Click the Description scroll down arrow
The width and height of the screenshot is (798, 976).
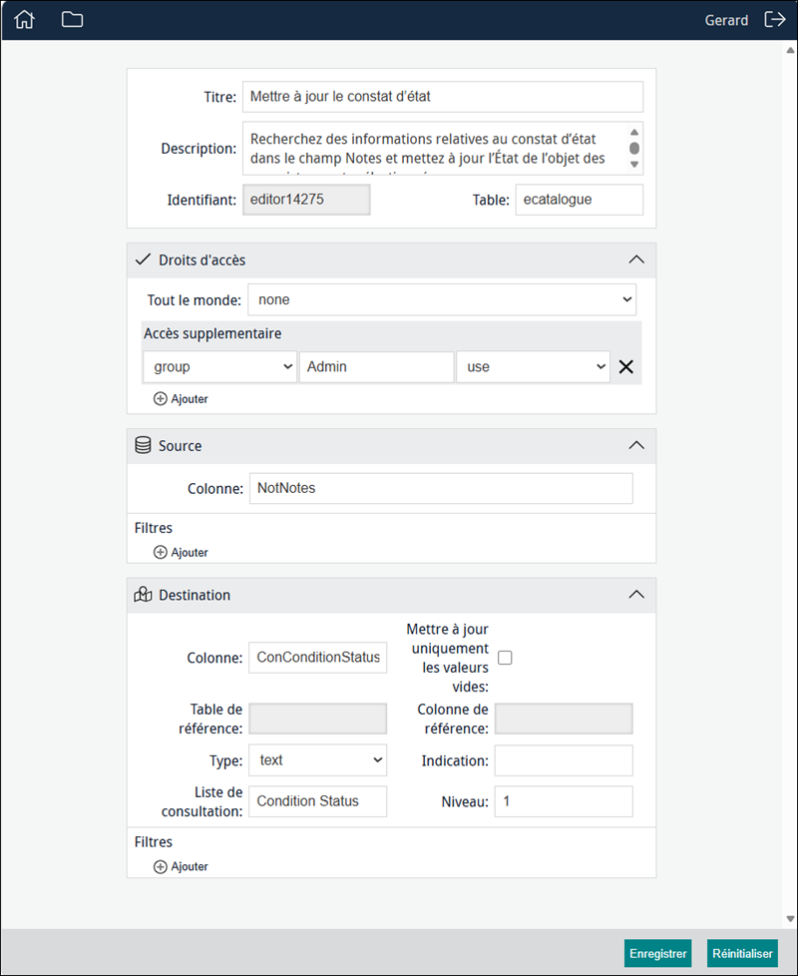634,165
